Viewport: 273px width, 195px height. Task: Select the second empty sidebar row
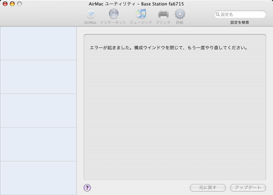38,77
